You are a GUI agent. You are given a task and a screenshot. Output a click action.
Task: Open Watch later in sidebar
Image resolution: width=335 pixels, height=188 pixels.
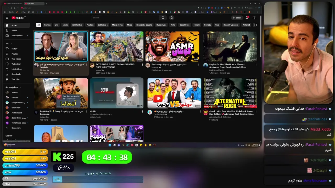click(17, 64)
